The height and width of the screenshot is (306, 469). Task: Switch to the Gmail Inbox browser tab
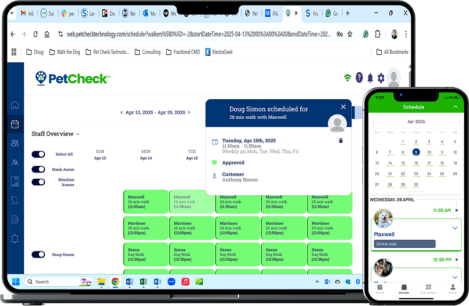pyautogui.click(x=28, y=13)
